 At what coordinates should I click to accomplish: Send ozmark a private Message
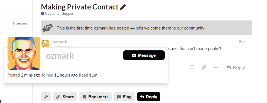click(144, 55)
